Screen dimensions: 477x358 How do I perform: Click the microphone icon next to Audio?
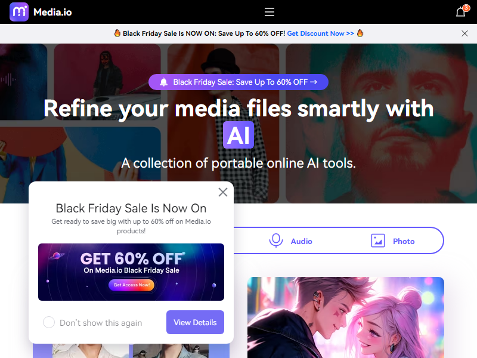[x=276, y=241]
